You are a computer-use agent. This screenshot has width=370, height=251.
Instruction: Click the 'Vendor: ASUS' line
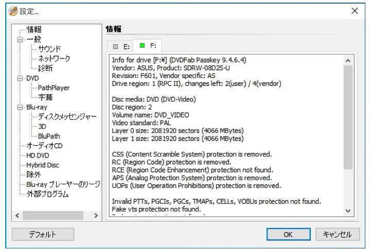click(x=171, y=68)
